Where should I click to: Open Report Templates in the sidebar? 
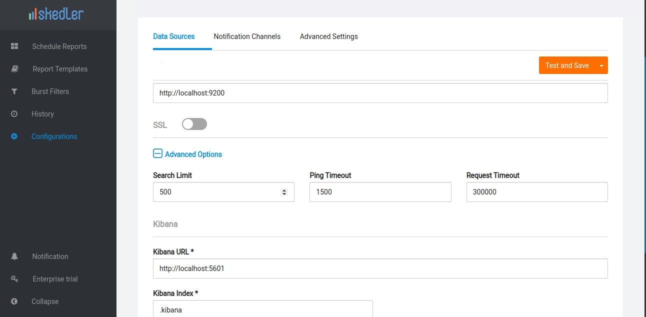click(x=60, y=69)
